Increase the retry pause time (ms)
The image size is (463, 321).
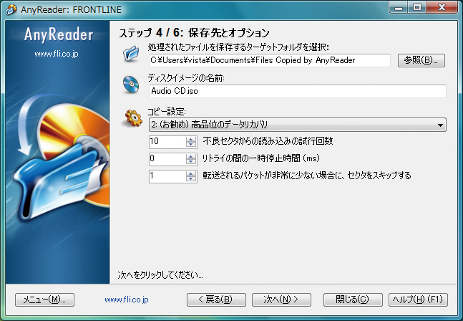point(191,156)
